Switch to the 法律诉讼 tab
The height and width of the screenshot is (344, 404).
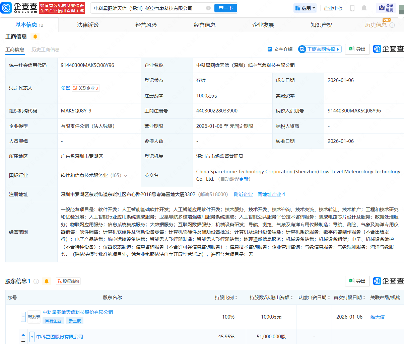point(88,25)
